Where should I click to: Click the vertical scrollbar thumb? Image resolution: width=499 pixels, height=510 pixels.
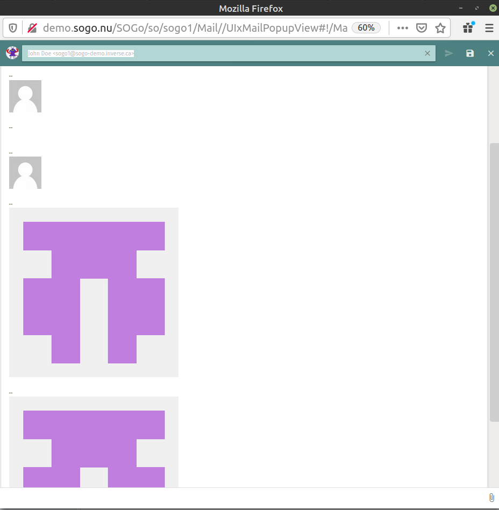(494, 282)
